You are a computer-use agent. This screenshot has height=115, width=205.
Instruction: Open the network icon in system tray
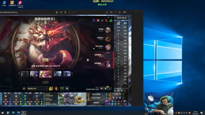(181, 113)
